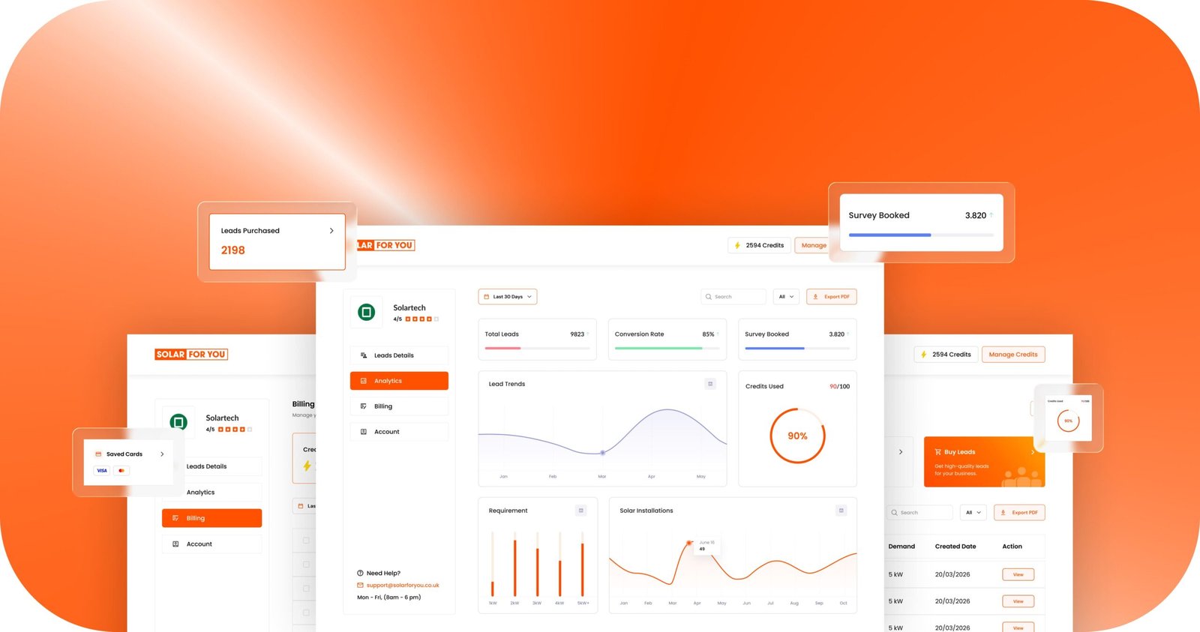Click View in the first 5 kW row
This screenshot has width=1200, height=632.
tap(1018, 574)
